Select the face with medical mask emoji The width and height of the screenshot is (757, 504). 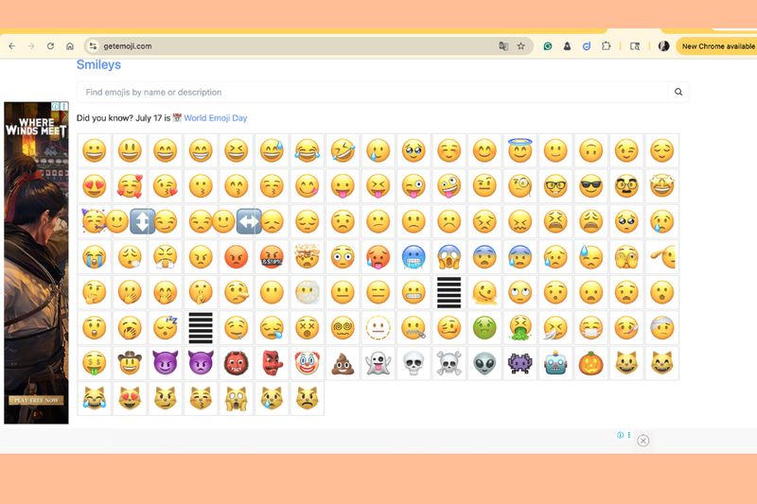click(590, 328)
